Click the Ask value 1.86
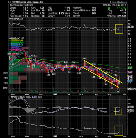 [x=42, y=8]
